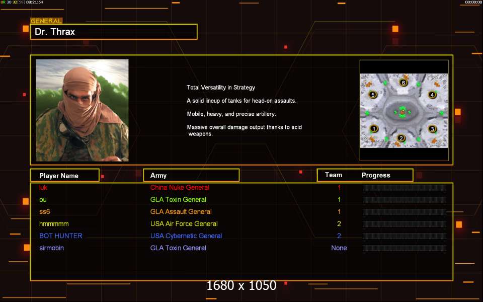Click start position 1 on the minimap
Image resolution: width=483 pixels, height=302 pixels.
(x=374, y=128)
